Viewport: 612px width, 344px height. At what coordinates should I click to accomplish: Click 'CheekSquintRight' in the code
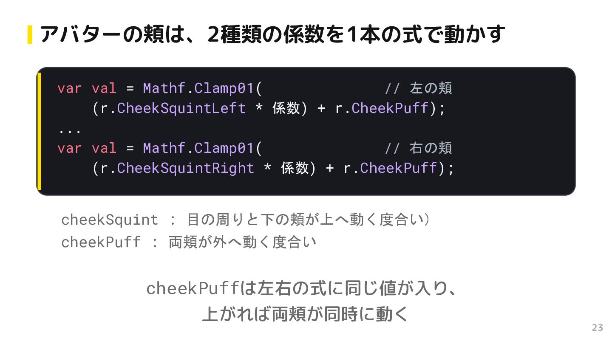click(x=186, y=168)
